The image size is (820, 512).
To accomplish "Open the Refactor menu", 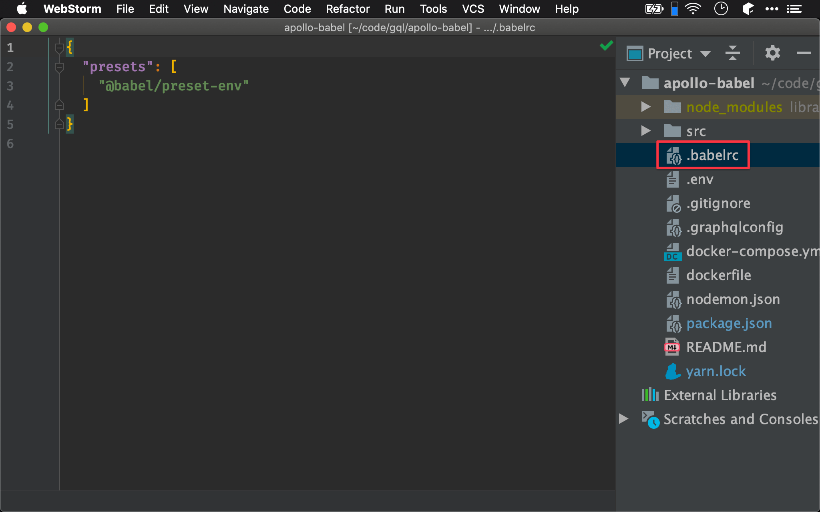I will (x=348, y=9).
